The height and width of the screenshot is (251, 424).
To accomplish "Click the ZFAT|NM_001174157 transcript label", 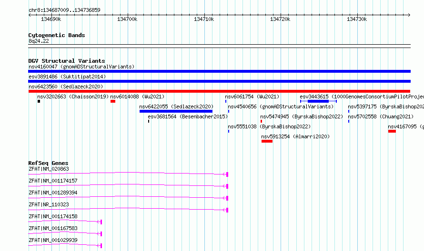I will point(53,181).
